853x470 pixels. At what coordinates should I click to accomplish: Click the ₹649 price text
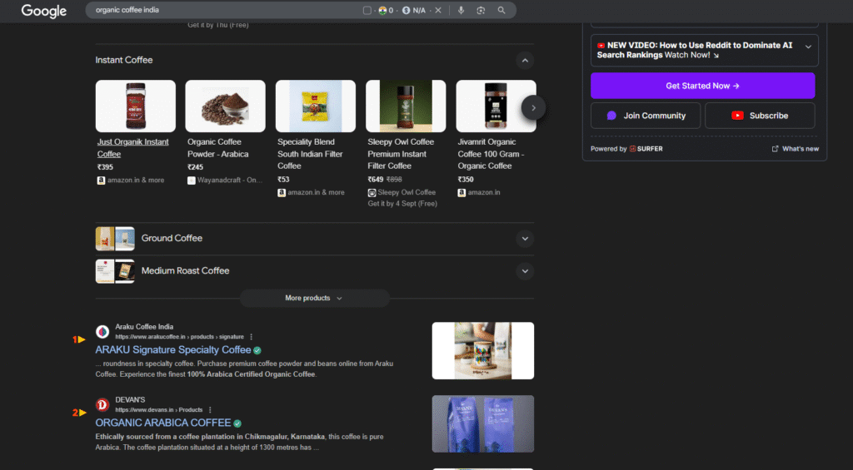376,180
